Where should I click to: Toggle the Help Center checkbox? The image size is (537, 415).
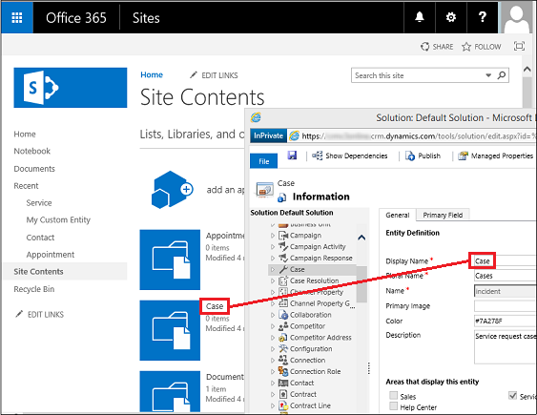(x=394, y=406)
